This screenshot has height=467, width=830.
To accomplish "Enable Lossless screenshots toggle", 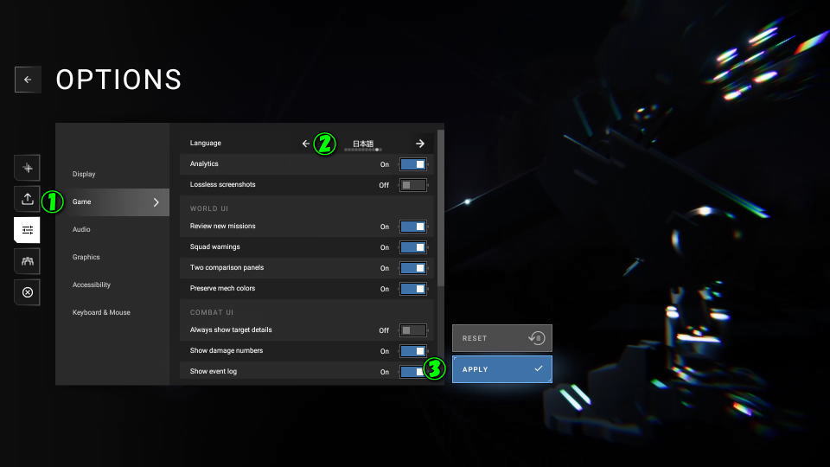I will coord(413,185).
